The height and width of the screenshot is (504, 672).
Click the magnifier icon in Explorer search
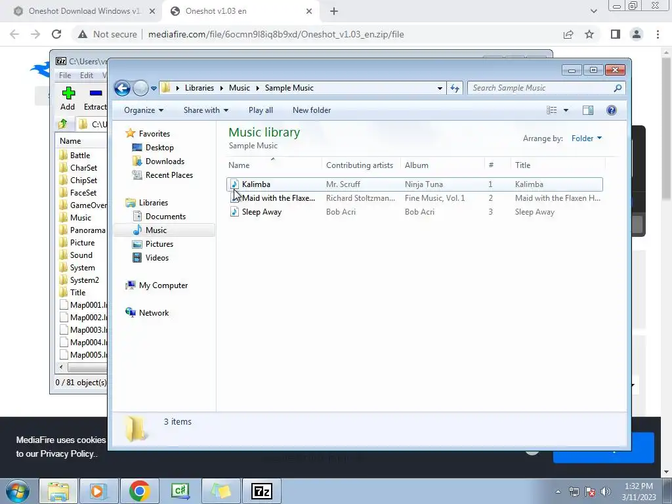point(618,88)
